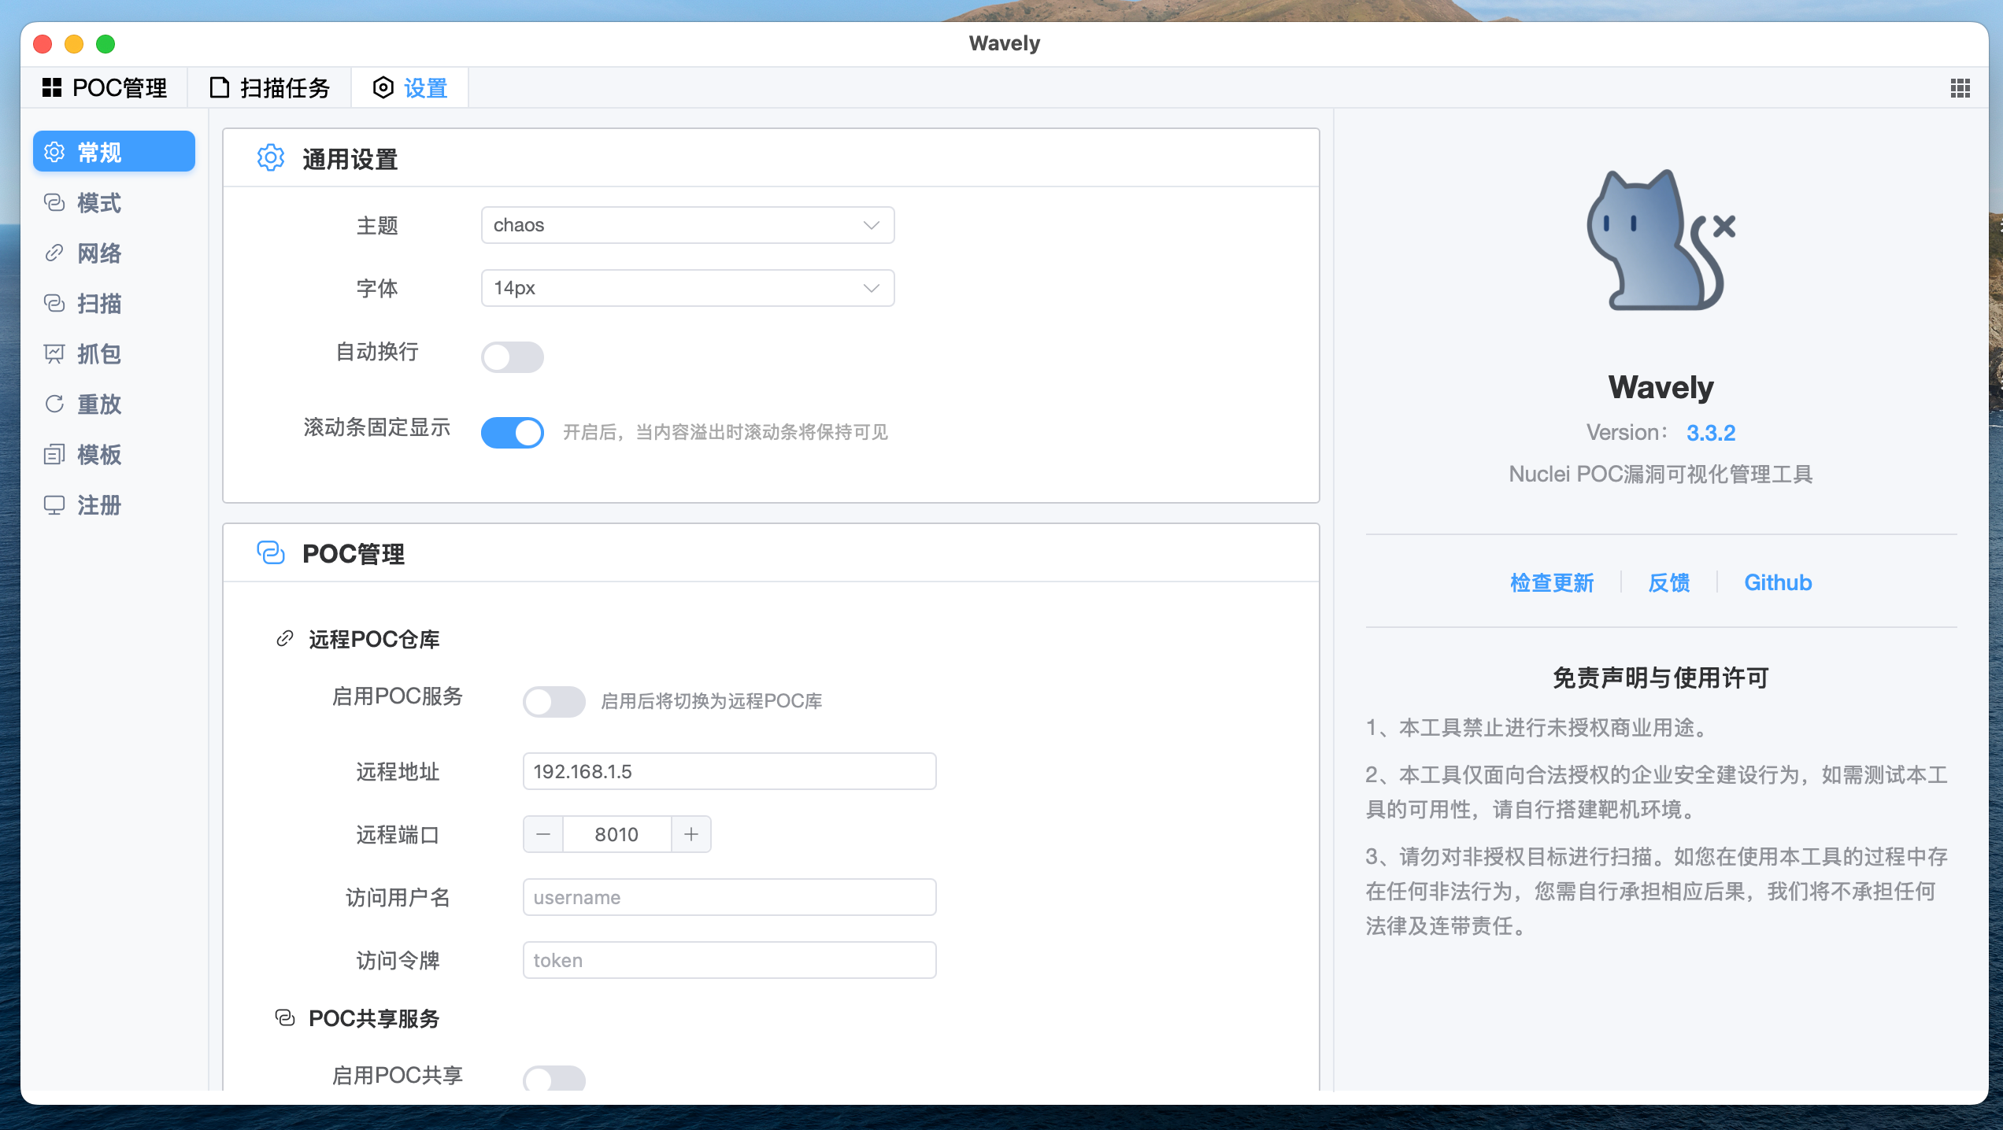Click the 远程POC仓库 subsection title
The width and height of the screenshot is (2003, 1130).
[374, 639]
